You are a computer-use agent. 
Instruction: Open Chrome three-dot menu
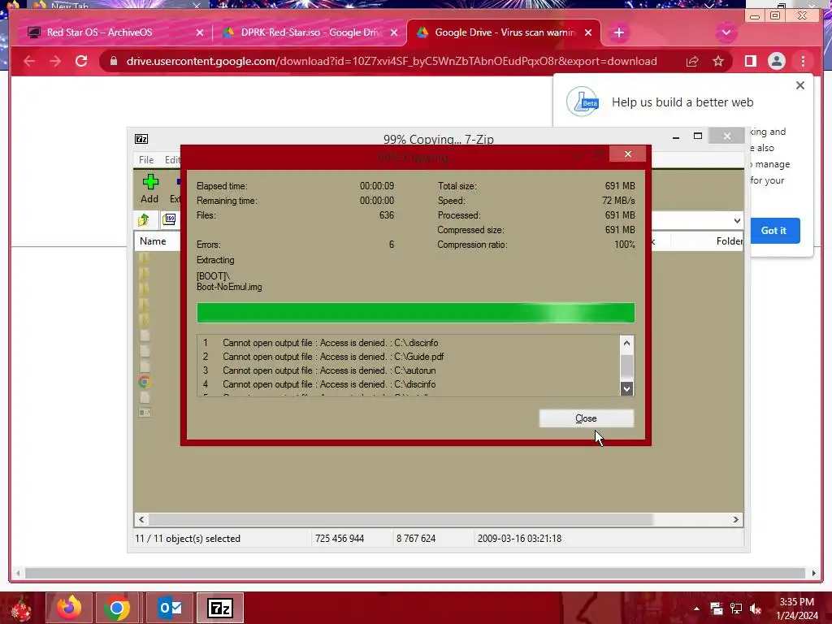(803, 62)
